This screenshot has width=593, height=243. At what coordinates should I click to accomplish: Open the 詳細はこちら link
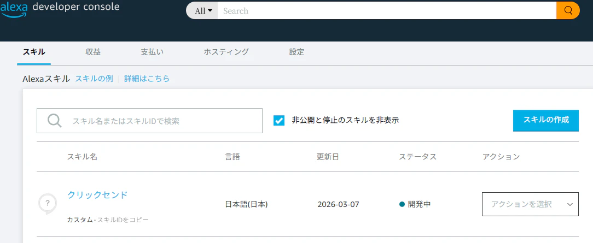(x=147, y=79)
